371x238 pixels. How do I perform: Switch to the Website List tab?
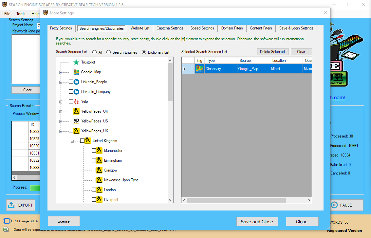point(140,28)
